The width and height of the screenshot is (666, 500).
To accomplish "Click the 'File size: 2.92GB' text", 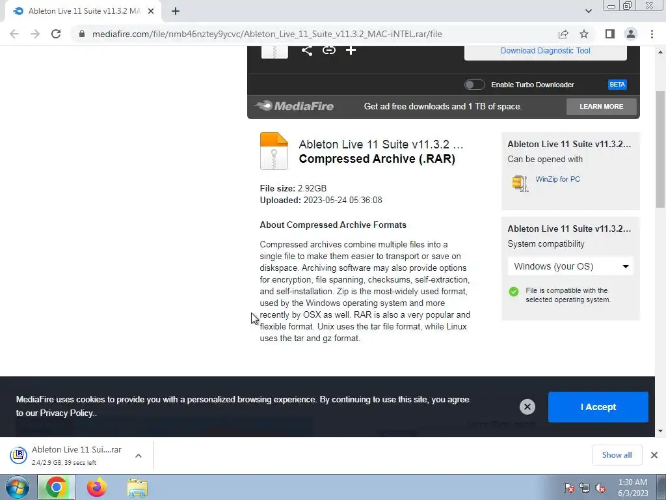I will 293,188.
